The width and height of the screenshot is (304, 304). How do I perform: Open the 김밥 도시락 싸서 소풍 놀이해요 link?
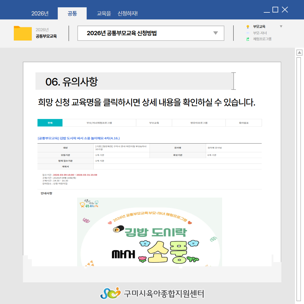pos(79,138)
